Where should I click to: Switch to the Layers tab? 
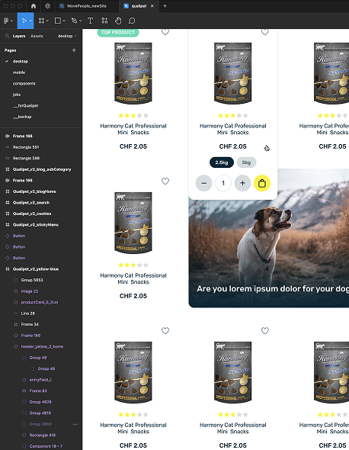[x=19, y=36]
